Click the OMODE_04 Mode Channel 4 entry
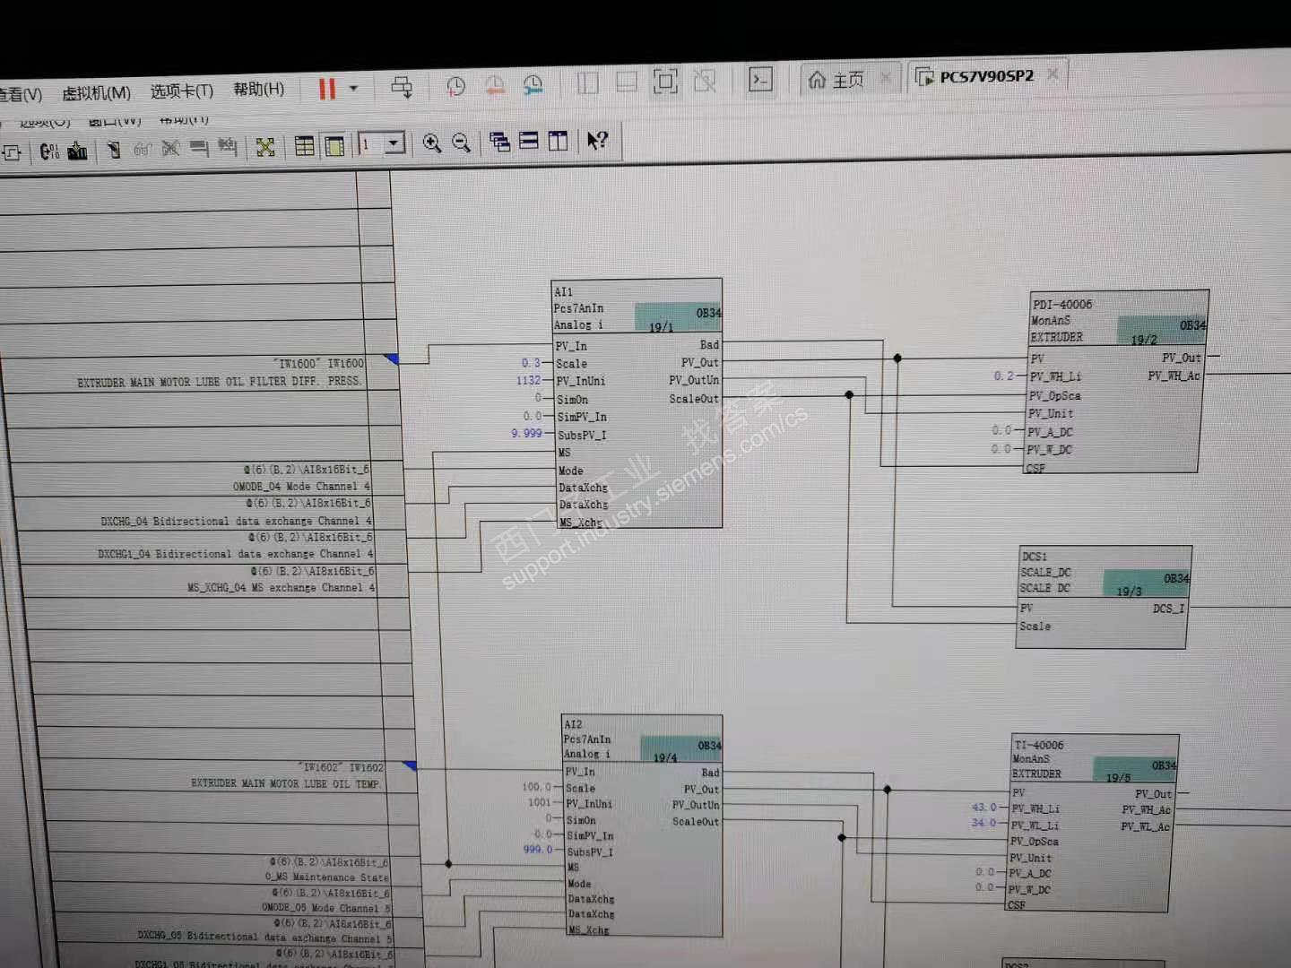Screen dimensions: 1291x968 301,487
